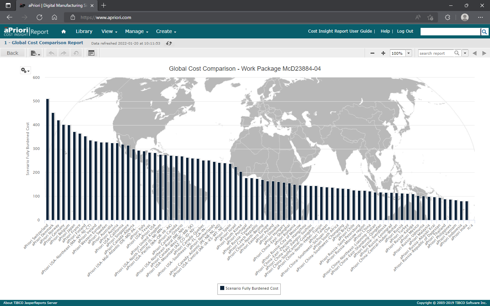
Task: Open browser extensions puzzle icon
Action: (448, 17)
